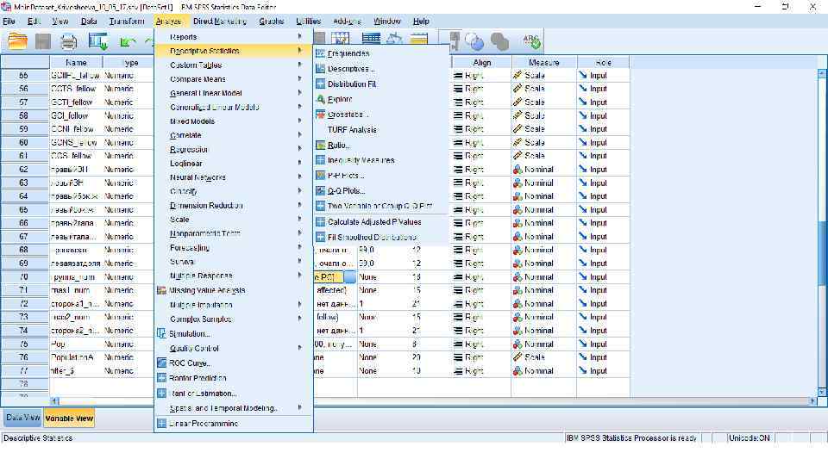This screenshot has height=465, width=828.
Task: Switch to the Data View tab
Action: 22,418
